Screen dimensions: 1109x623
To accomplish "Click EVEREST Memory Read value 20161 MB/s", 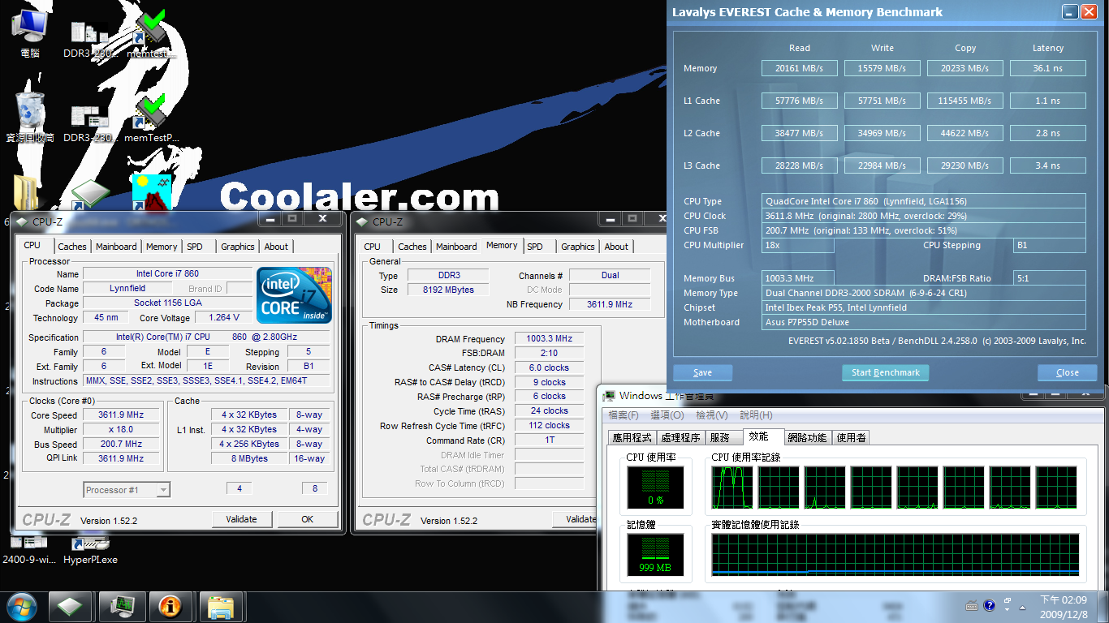I will [799, 68].
